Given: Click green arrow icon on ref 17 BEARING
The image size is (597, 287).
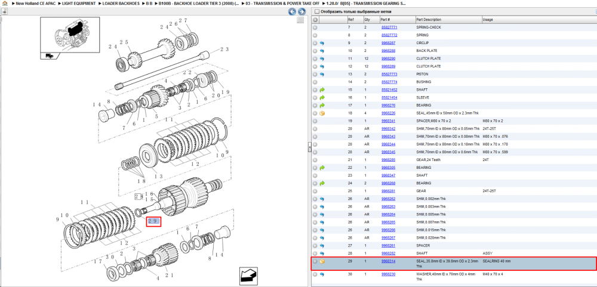Looking at the screenshot, I should pos(322,106).
